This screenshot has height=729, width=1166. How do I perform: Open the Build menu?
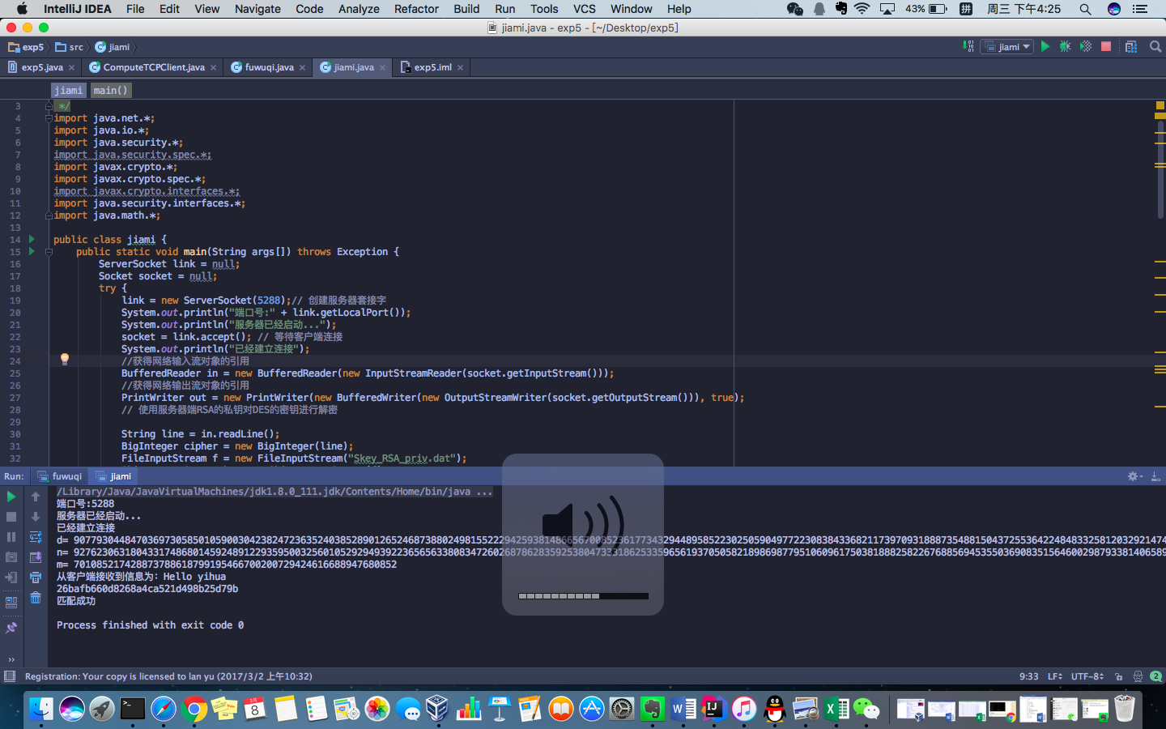(x=466, y=9)
